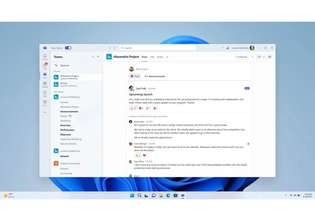Click the Start a post field
The width and height of the screenshot is (315, 221).
pos(189,69)
